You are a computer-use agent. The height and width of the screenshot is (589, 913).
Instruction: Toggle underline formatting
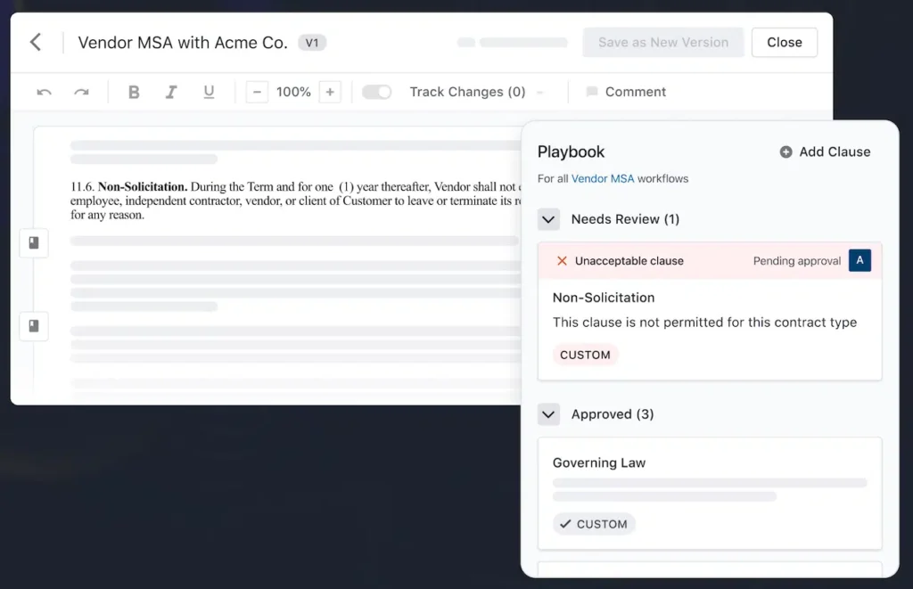click(x=209, y=92)
